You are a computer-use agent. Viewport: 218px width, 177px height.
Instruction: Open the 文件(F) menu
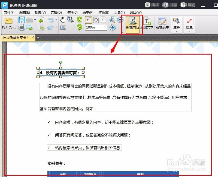tap(9, 12)
